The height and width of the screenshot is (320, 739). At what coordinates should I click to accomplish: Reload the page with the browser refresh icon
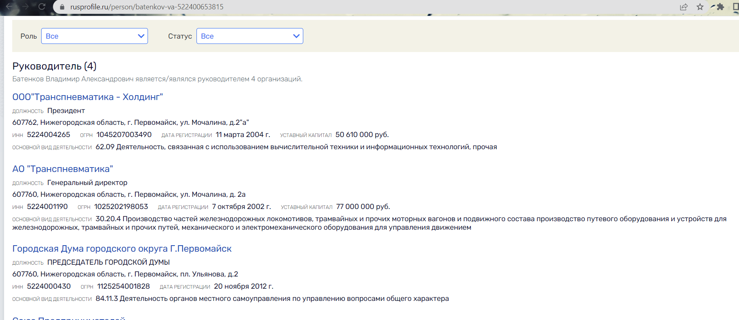42,7
